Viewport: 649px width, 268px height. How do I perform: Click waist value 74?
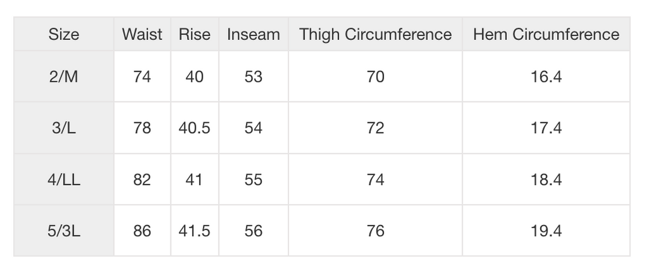[142, 77]
